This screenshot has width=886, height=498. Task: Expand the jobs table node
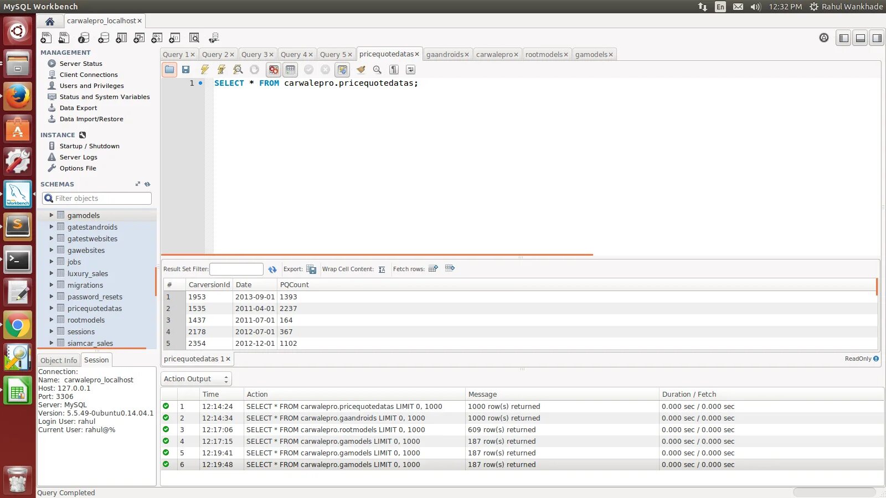51,262
